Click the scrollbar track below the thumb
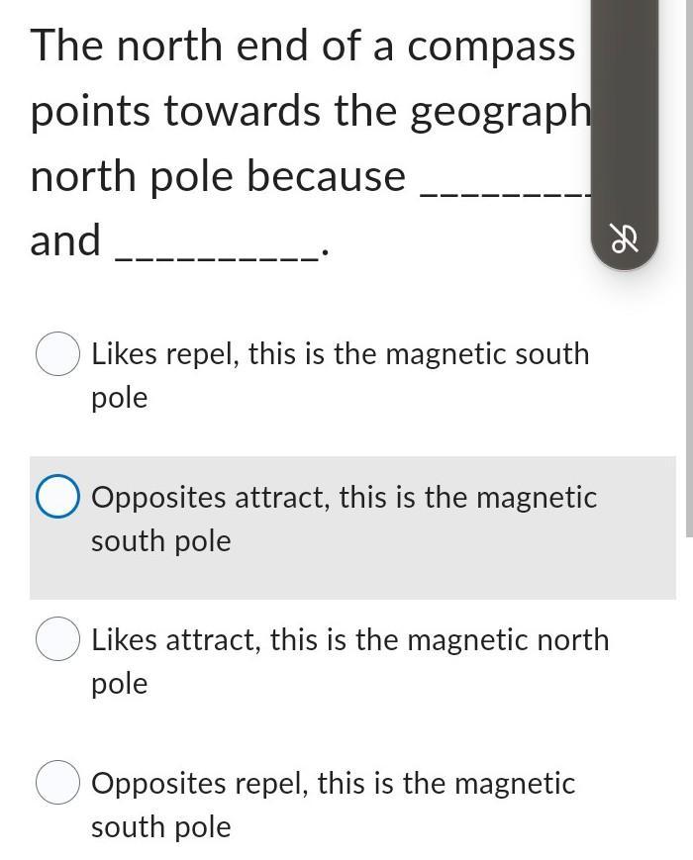 point(689,693)
